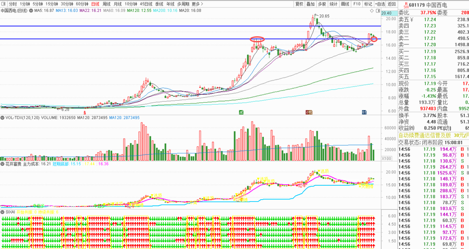The width and height of the screenshot is (469, 249).
Task: Click the 标记 mark button
Action: click(x=368, y=4)
